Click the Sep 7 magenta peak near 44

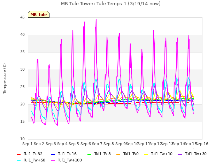(96, 20)
